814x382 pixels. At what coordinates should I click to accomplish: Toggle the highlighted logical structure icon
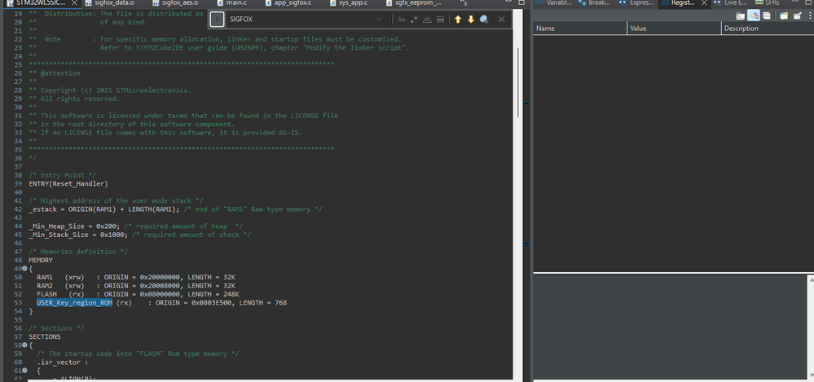click(754, 15)
